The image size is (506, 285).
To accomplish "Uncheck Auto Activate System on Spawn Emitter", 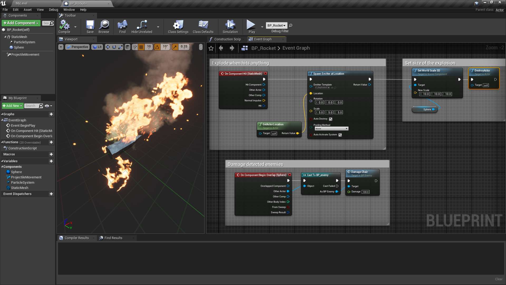I will (x=340, y=135).
